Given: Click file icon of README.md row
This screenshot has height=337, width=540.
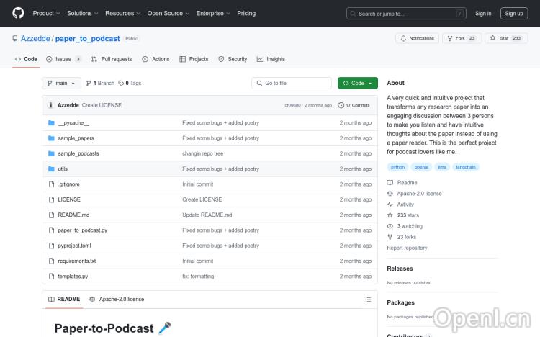Looking at the screenshot, I should point(51,215).
